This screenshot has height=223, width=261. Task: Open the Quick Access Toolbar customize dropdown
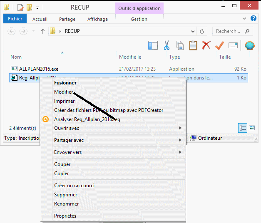tap(37, 7)
